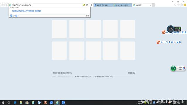Expand the reopen closed tabs dropdown
This screenshot has height=105, width=187.
(61, 76)
